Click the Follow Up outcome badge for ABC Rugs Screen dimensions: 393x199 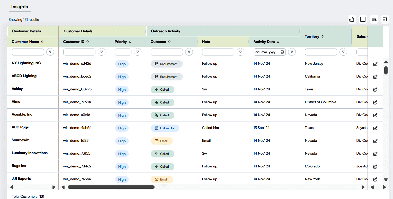(x=165, y=128)
